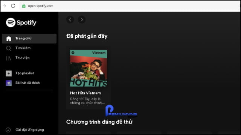Click Chương trình đáng để thử heading
This screenshot has width=241, height=135.
(x=99, y=122)
